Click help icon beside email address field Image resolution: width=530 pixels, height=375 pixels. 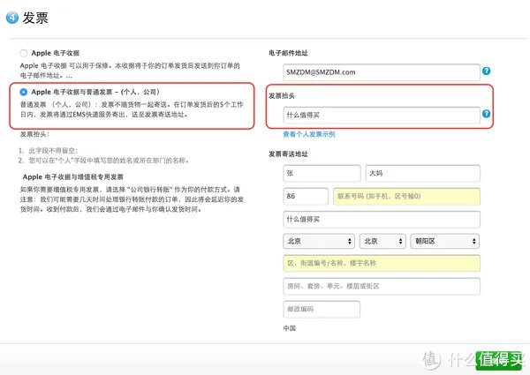[x=486, y=71]
